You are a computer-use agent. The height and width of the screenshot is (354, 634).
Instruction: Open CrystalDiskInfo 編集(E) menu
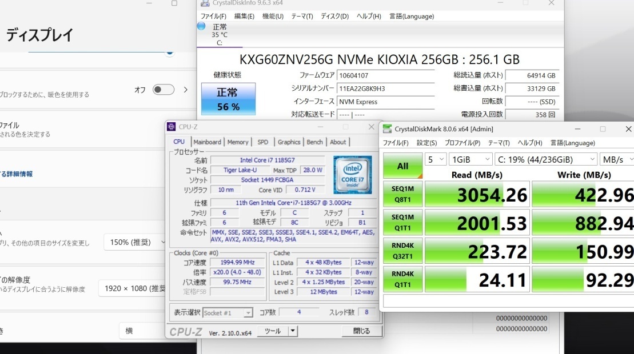(244, 16)
